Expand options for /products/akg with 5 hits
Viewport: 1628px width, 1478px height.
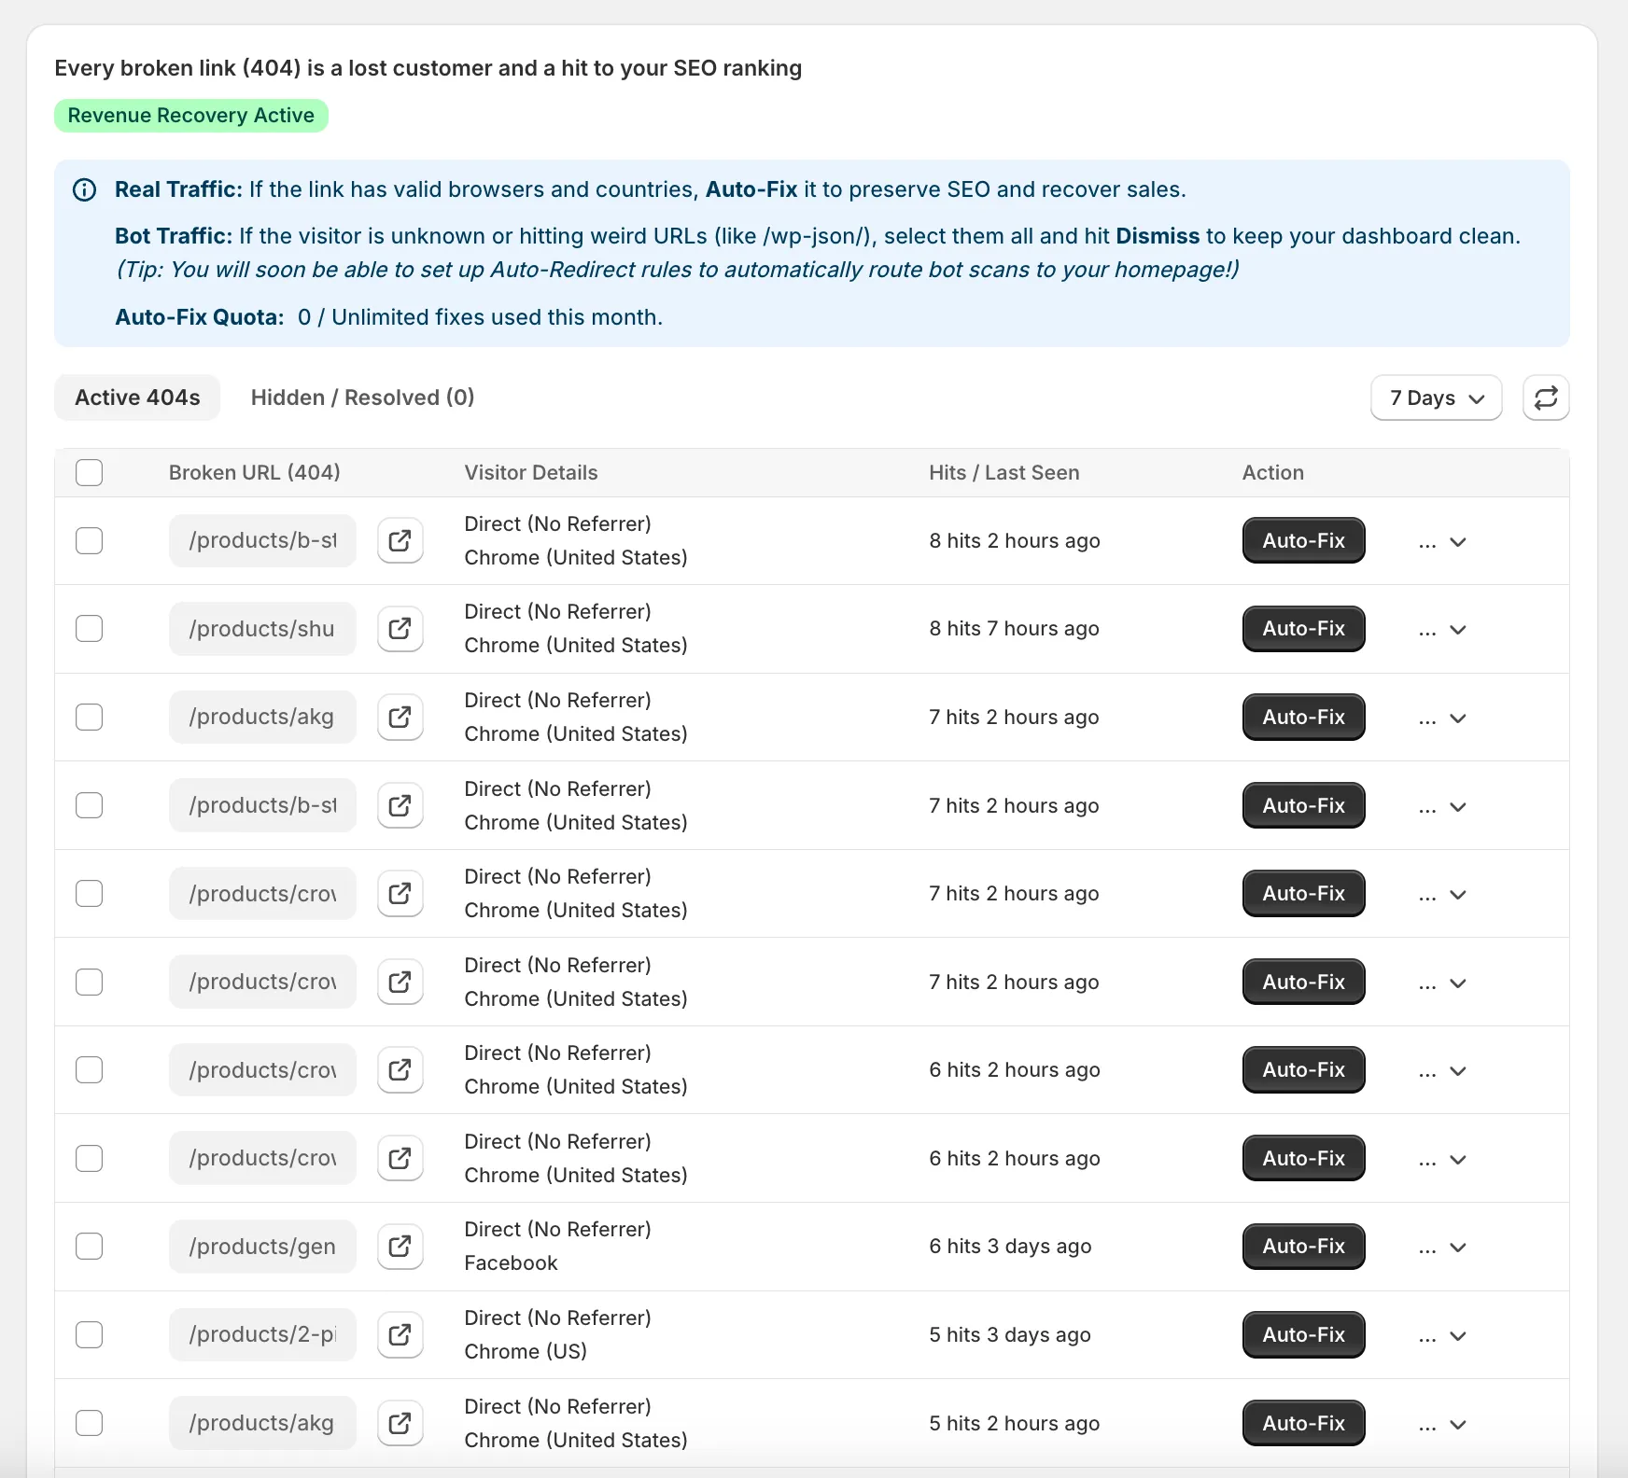coord(1443,1425)
